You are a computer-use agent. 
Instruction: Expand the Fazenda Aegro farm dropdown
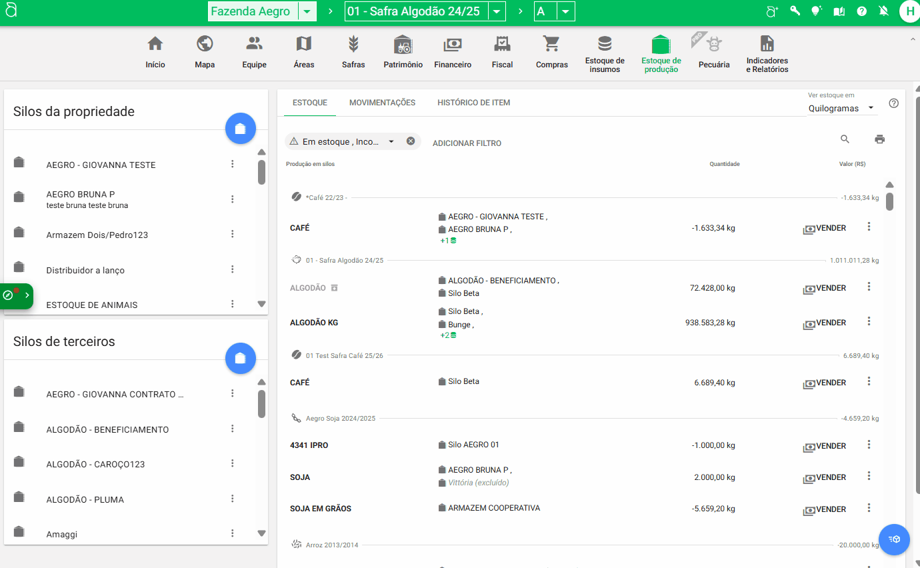pyautogui.click(x=306, y=11)
